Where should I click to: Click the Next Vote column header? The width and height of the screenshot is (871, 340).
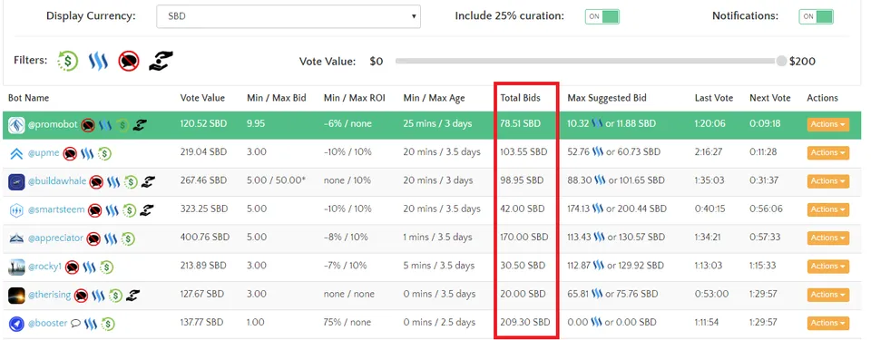pyautogui.click(x=770, y=98)
